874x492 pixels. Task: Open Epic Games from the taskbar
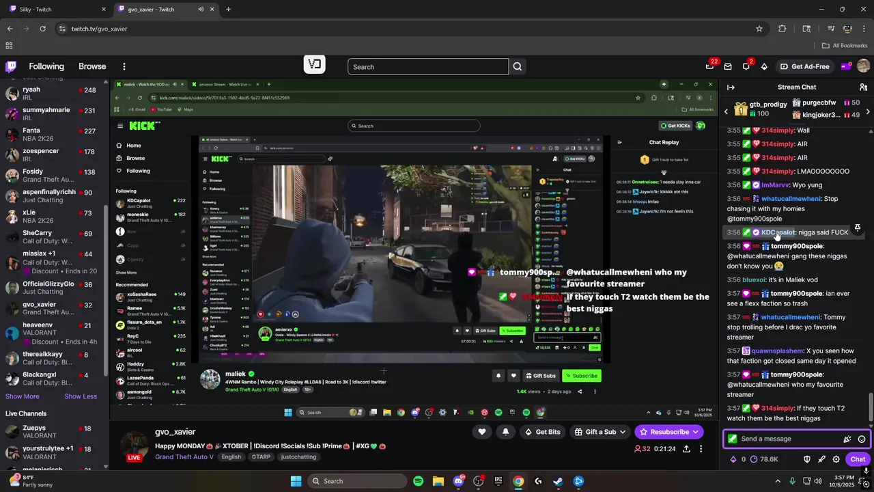pos(498,481)
